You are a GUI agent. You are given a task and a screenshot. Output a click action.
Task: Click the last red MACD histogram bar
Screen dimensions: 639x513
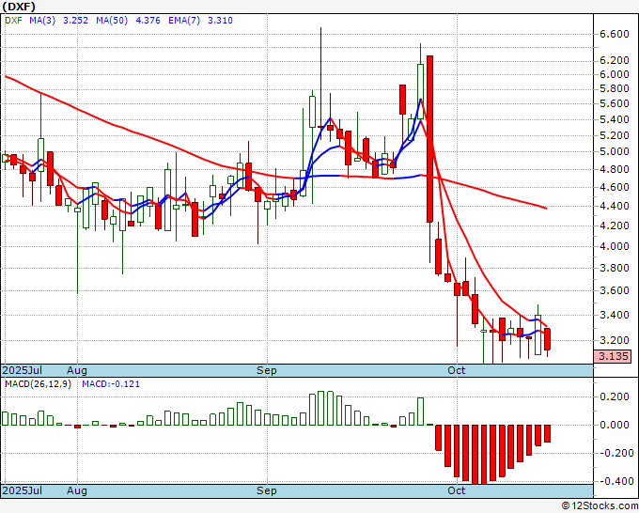[x=547, y=433]
